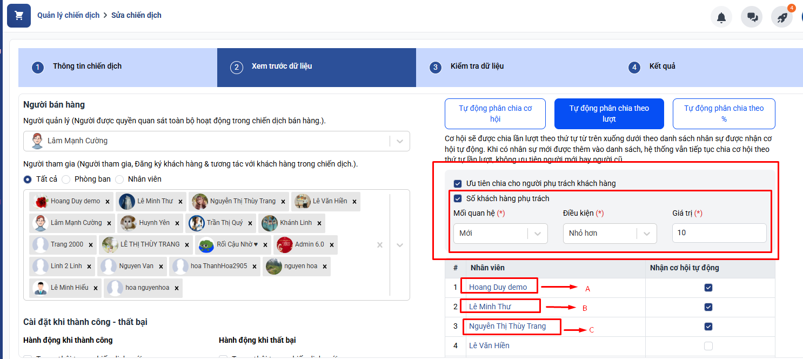Viewport: 803px width, 359px height.
Task: Switch to 'Kiểm tra dữ liệu' step
Action: (x=477, y=67)
